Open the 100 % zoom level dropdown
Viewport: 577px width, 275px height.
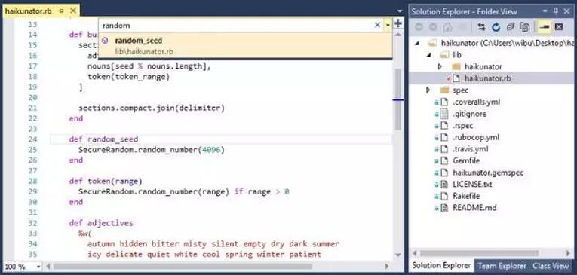point(38,266)
